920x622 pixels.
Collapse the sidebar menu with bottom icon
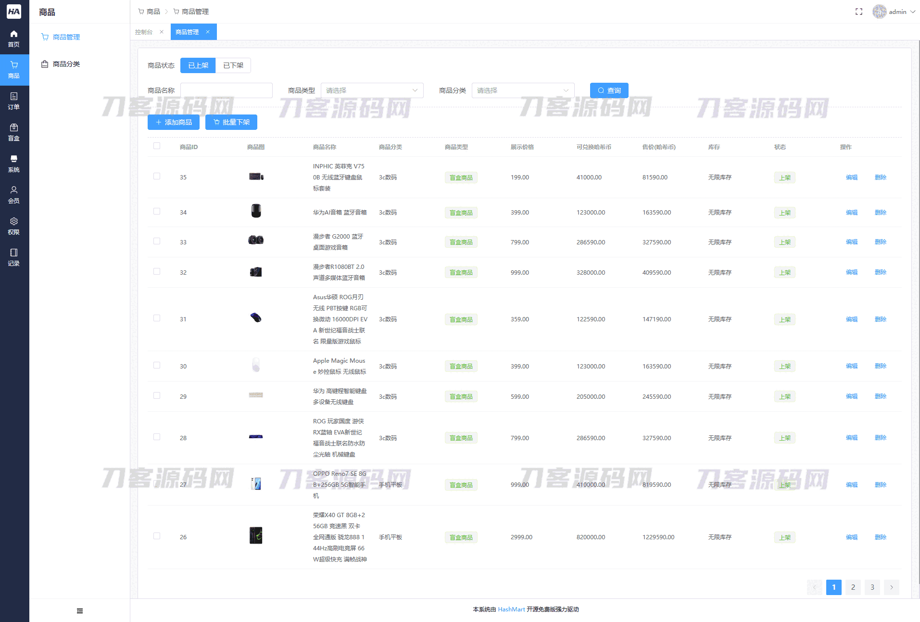[80, 611]
